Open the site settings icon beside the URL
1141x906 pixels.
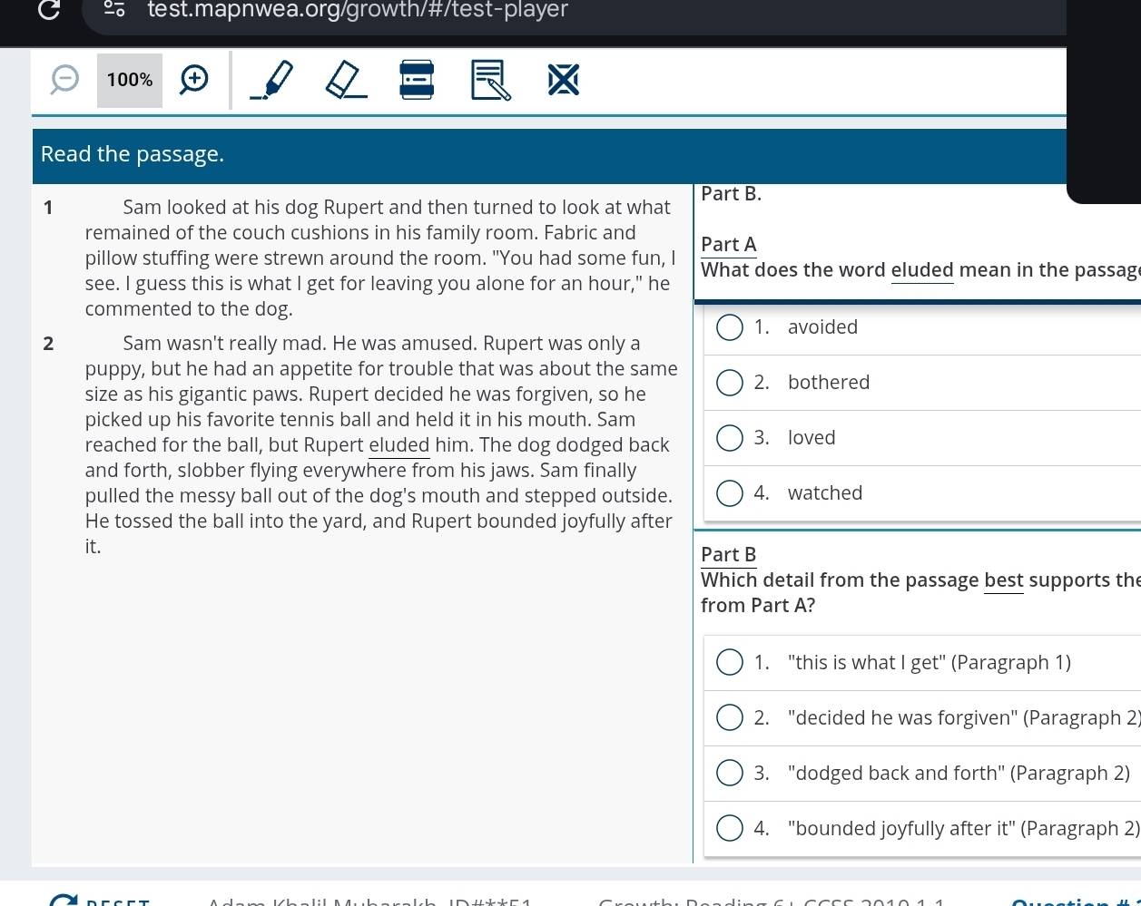114,10
